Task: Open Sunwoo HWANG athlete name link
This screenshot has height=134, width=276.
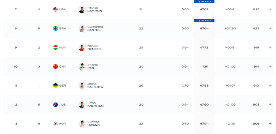Action: 93,124
